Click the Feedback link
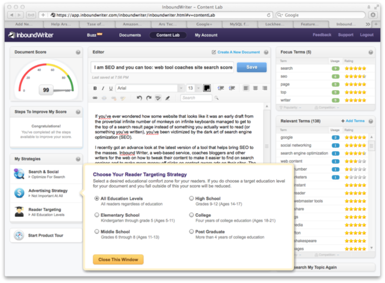The height and width of the screenshot is (283, 385). pos(322,35)
